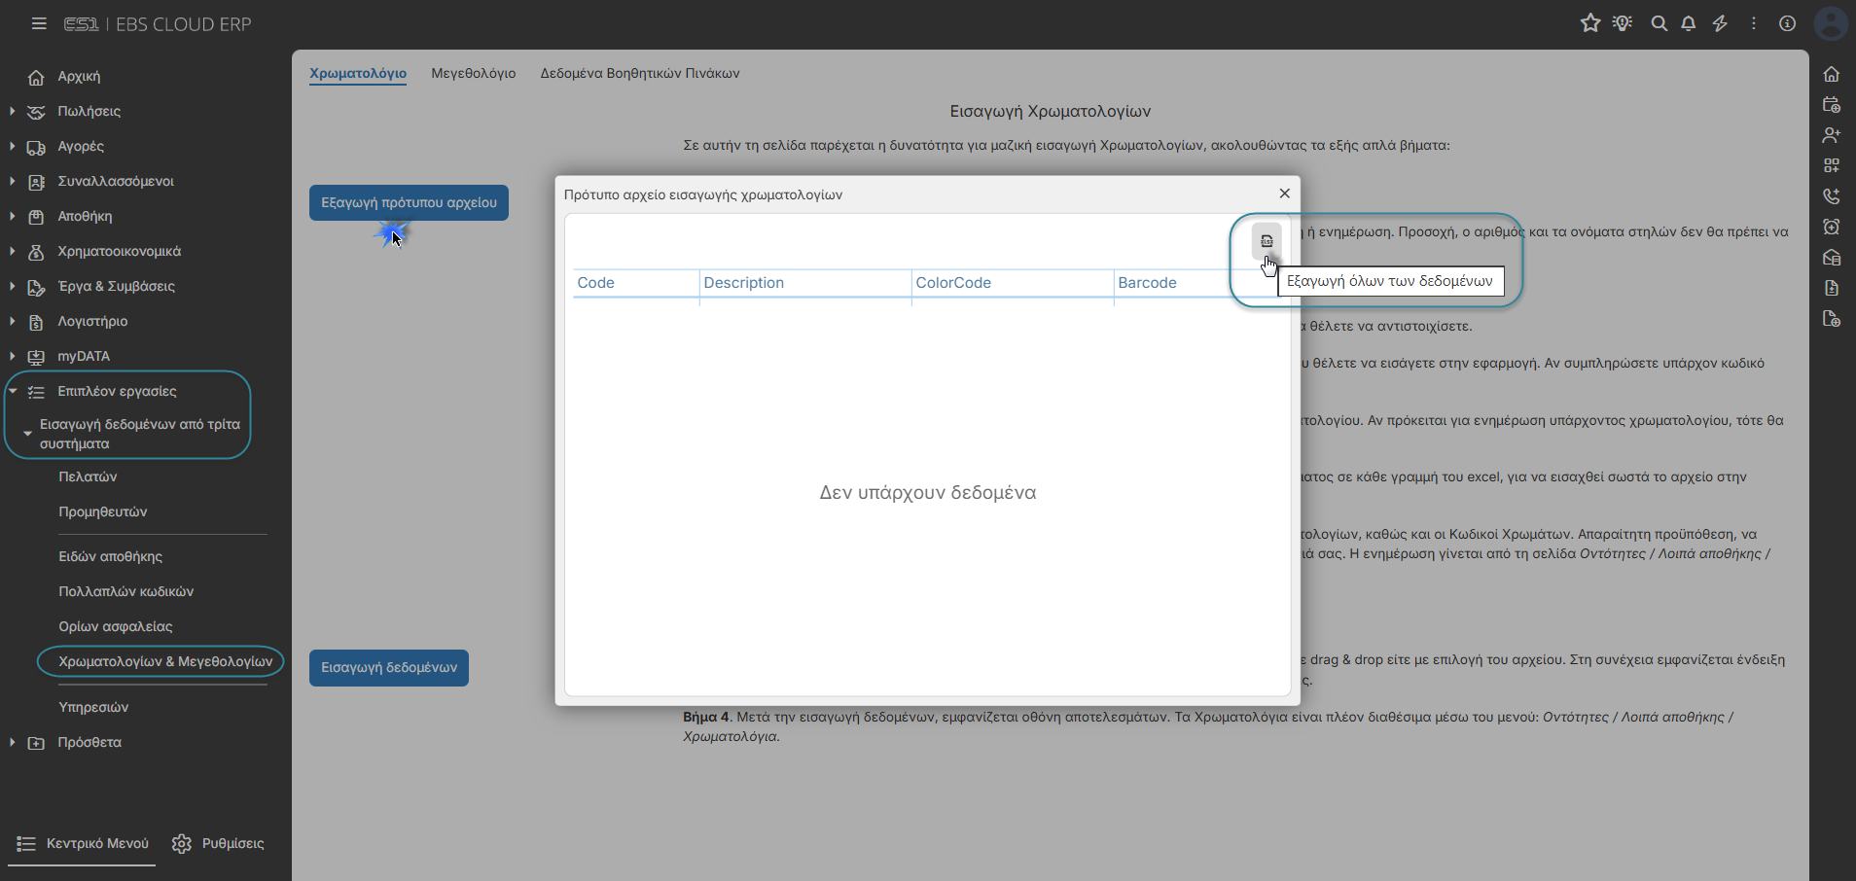Click the Αρχική home icon in left menu
Screen dimensions: 1856x881
[x=36, y=77]
